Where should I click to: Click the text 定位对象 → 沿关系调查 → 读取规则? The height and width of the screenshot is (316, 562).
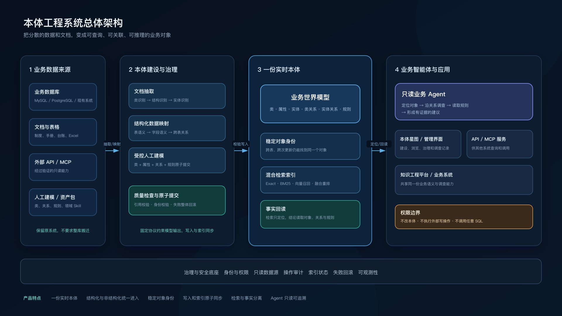pyautogui.click(x=435, y=105)
